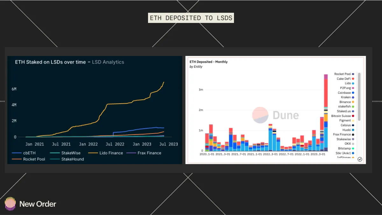The image size is (382, 215).
Task: Toggle StakeWise line in LSD chart legend
Action: pyautogui.click(x=65, y=153)
